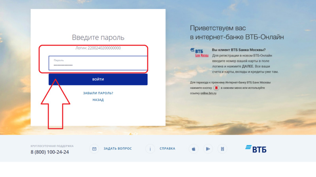The height and width of the screenshot is (177, 316).
Task: Select the support phone 8 (800) 100-24-24
Action: point(50,152)
